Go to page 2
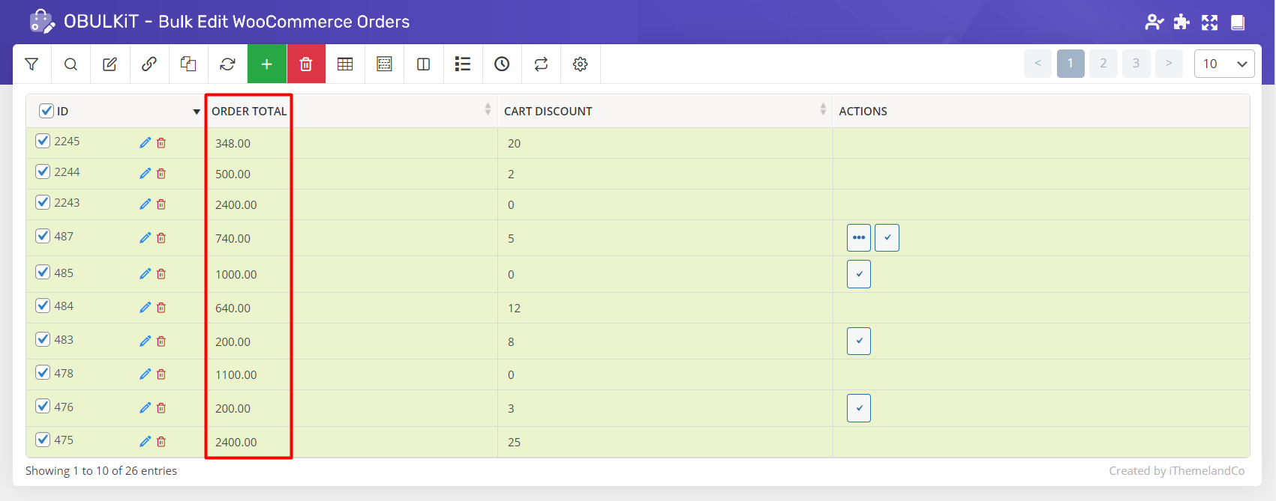 click(x=1103, y=64)
